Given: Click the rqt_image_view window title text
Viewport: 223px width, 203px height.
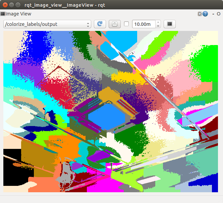Looking at the screenshot, I should [x=65, y=5].
